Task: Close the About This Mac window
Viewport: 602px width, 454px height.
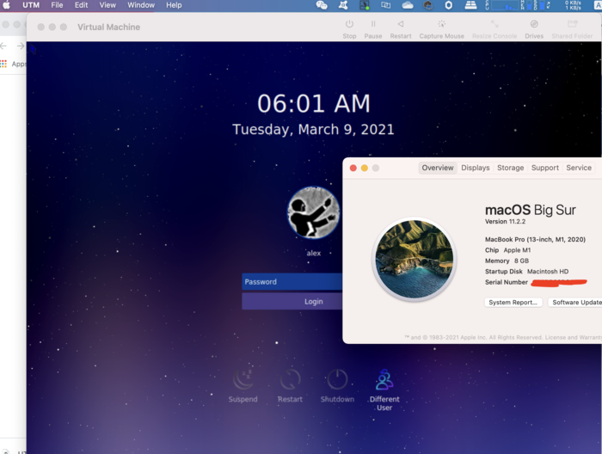Action: coord(353,168)
